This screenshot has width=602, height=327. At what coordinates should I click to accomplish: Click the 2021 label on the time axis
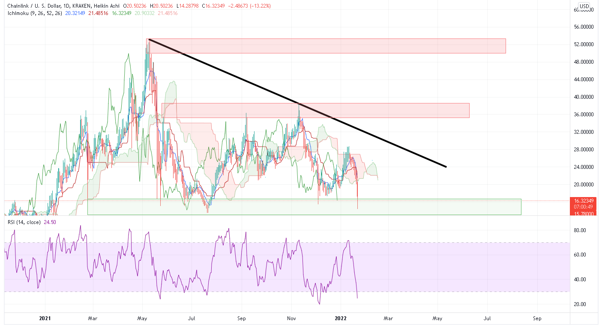pos(45,318)
